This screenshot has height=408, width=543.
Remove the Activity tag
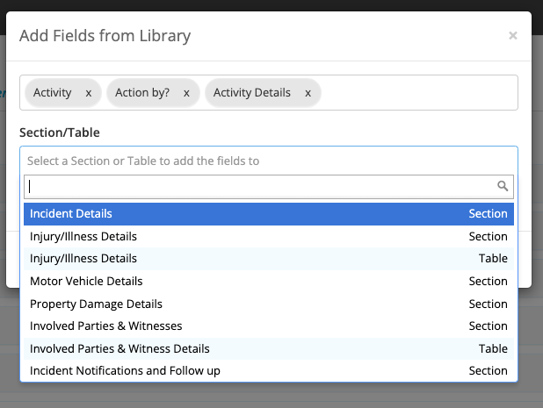tap(89, 93)
